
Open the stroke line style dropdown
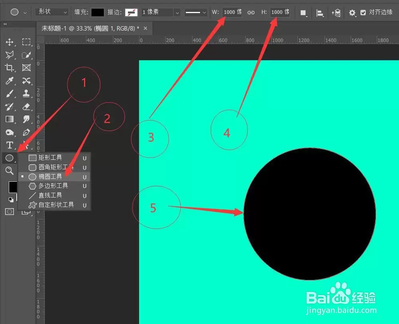[x=196, y=12]
